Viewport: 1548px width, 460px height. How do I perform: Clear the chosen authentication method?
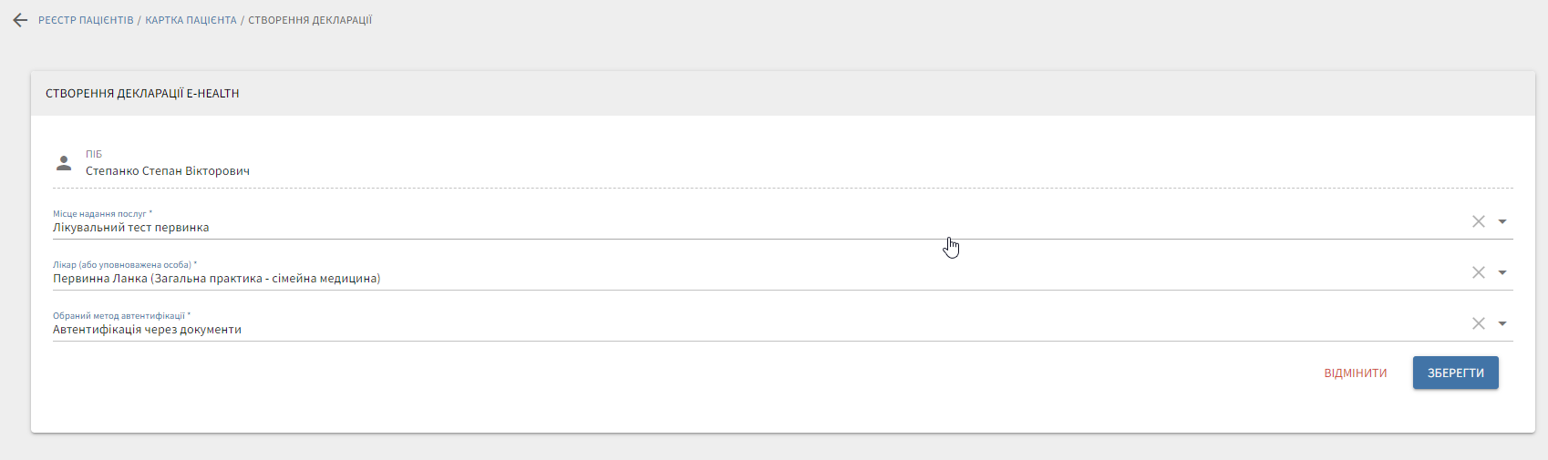(x=1479, y=323)
